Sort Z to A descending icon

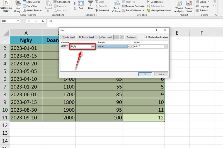coord(75,9)
